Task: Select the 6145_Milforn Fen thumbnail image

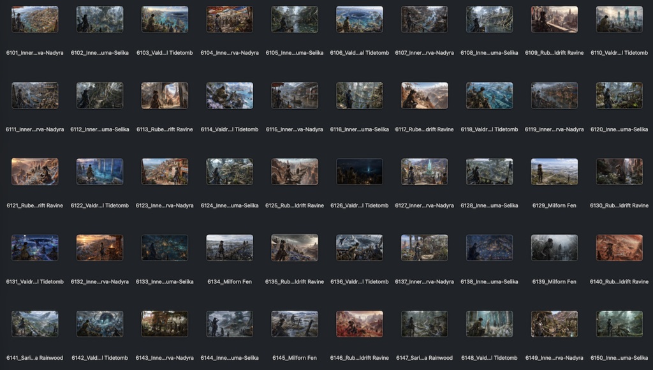Action: 295,324
